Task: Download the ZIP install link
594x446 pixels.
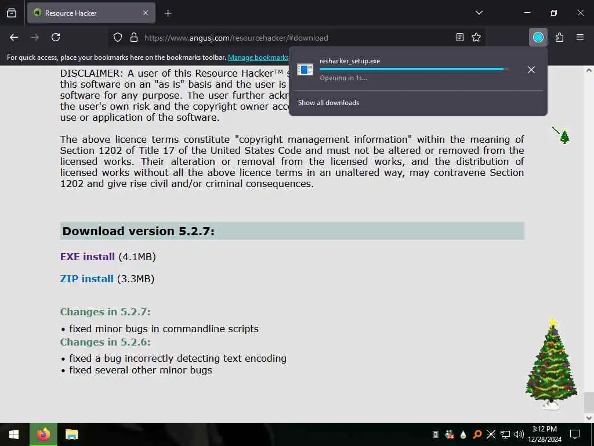Action: tap(87, 279)
